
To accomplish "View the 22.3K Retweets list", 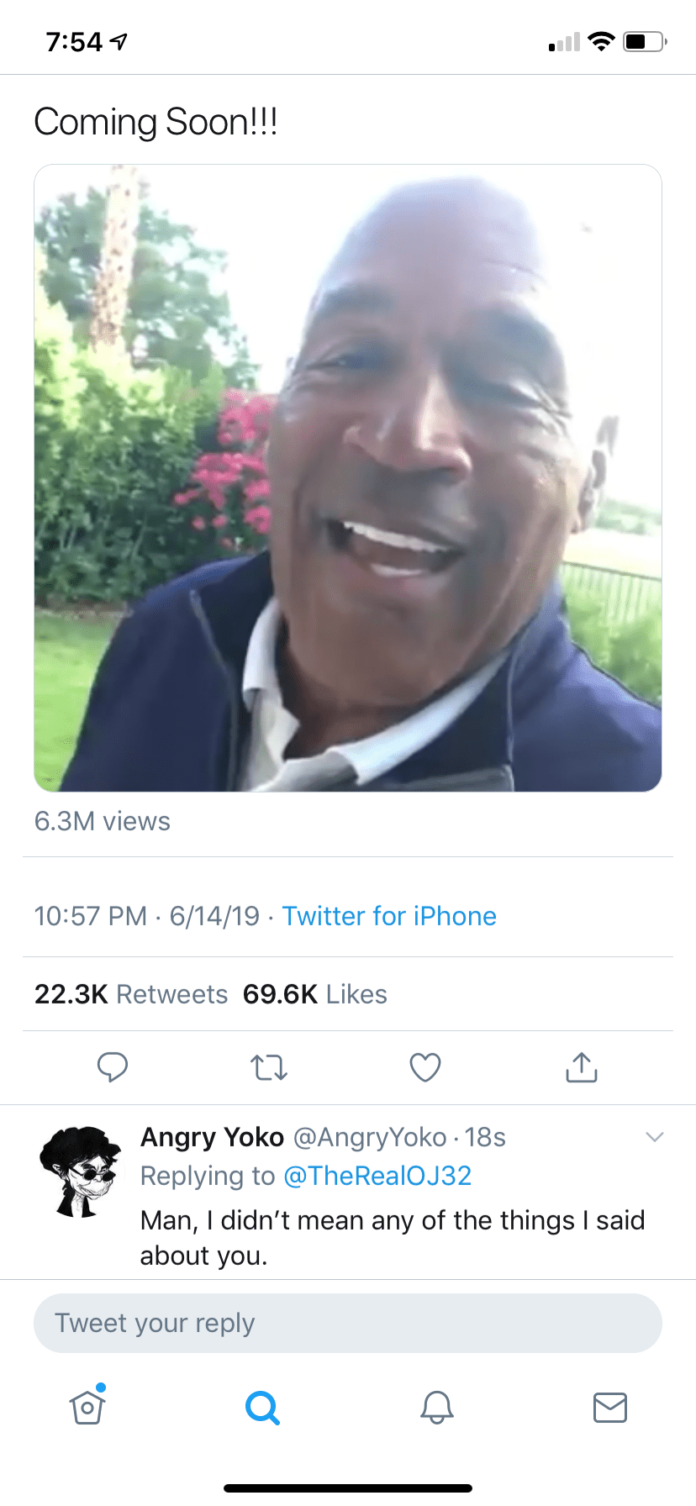I will [131, 994].
